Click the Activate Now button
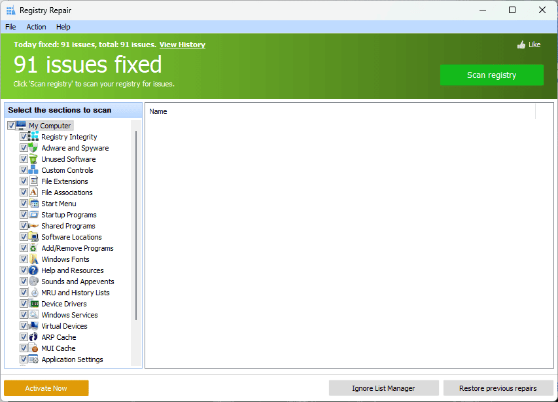Viewport: 558px width, 402px height. (x=46, y=388)
